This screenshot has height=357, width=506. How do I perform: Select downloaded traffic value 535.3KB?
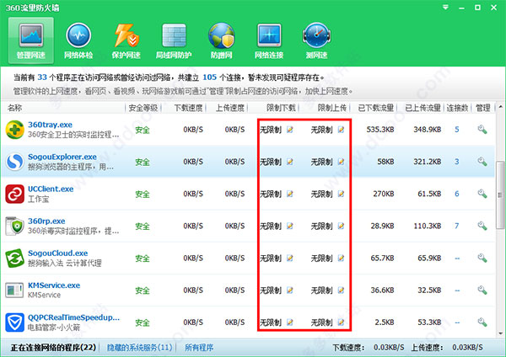pyautogui.click(x=380, y=130)
